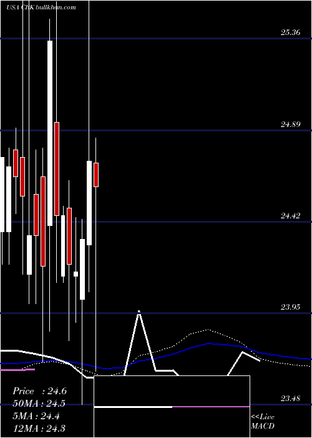The height and width of the screenshot is (438, 312).
Task: Click the 25.36 price level label
Action: 290,33
